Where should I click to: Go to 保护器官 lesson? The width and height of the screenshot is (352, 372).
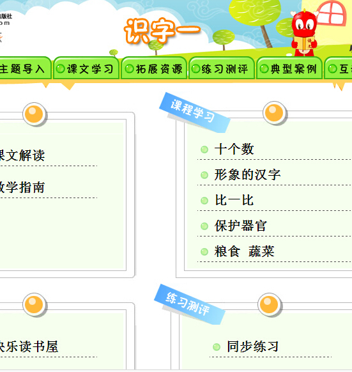[x=240, y=226]
